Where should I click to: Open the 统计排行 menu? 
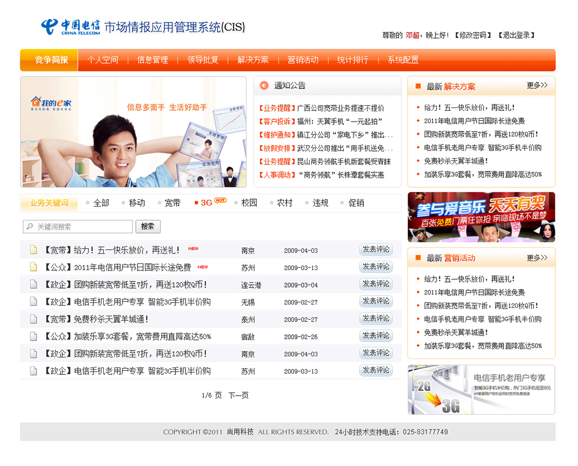(x=352, y=60)
